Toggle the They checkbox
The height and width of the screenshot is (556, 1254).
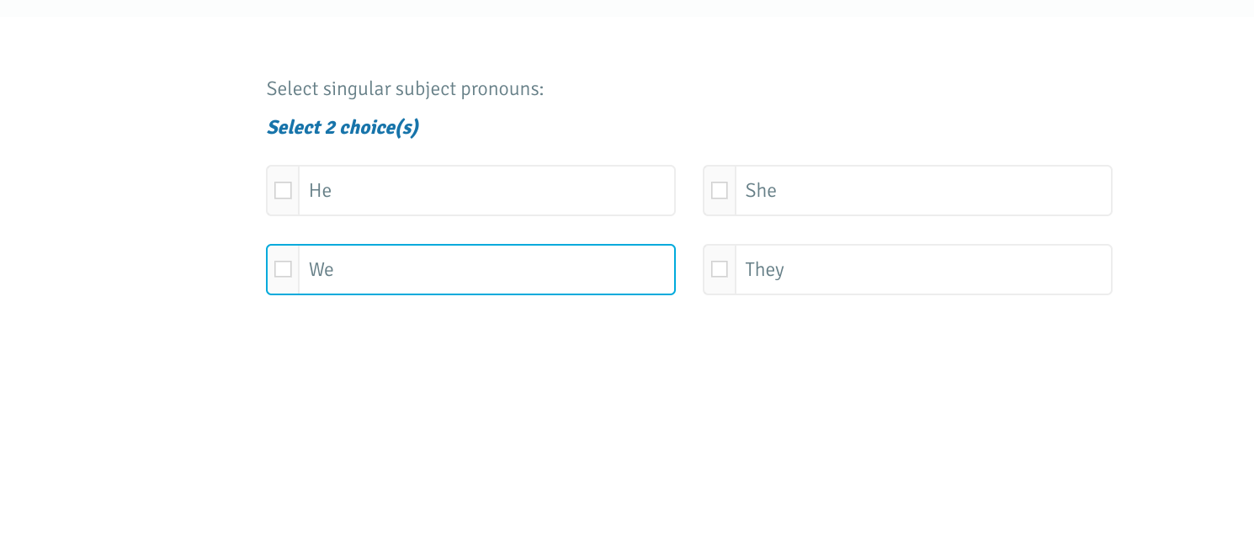pos(720,270)
